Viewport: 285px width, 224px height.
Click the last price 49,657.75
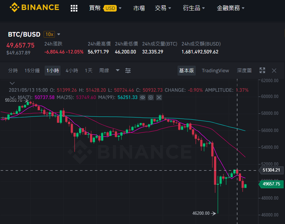click(x=20, y=45)
